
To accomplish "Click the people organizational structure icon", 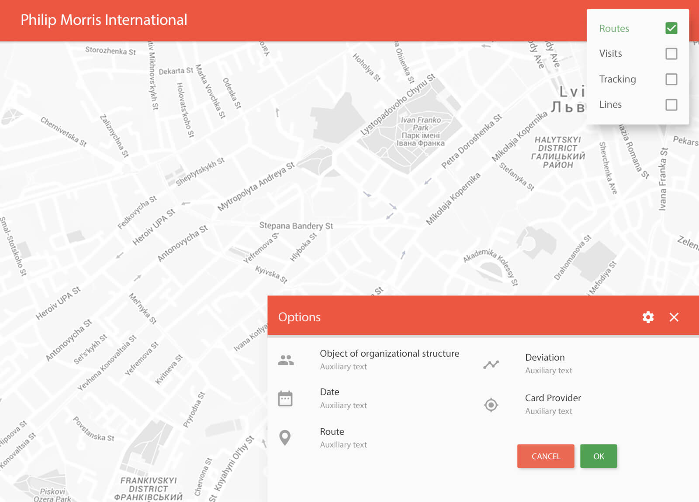I will point(286,360).
